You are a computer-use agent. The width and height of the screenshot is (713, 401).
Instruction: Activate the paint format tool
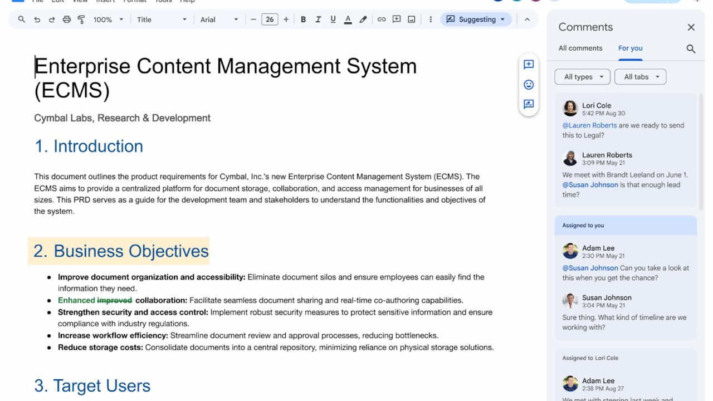(x=81, y=19)
